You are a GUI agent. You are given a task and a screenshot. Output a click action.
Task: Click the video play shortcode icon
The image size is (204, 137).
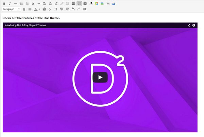click(x=85, y=4)
